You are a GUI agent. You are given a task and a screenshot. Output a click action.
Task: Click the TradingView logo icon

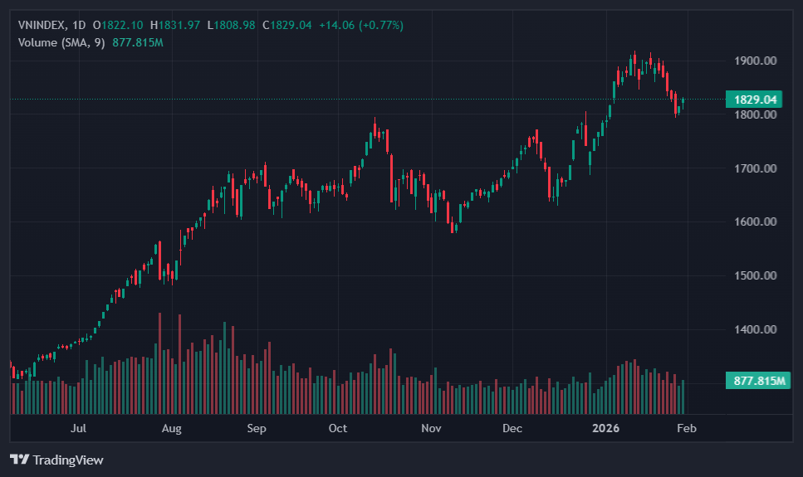click(19, 460)
